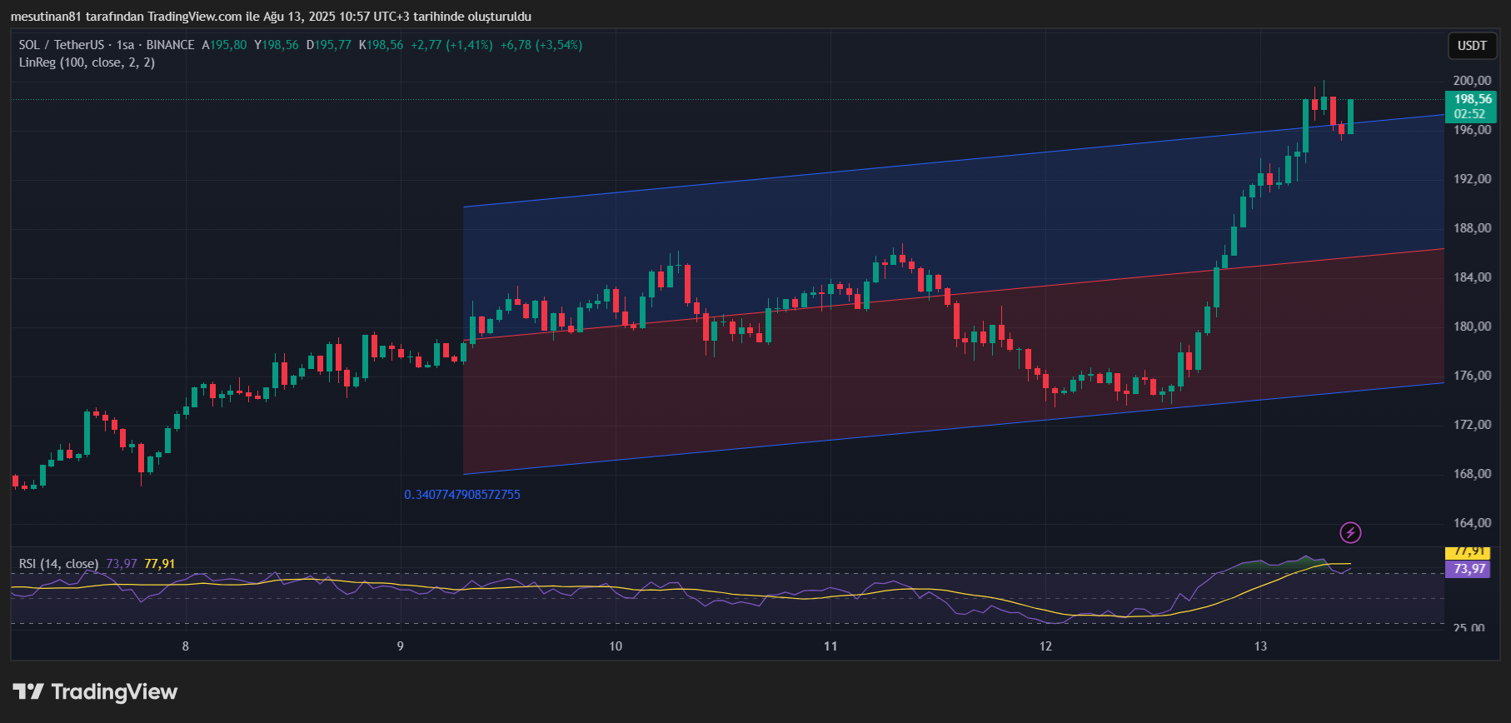Click the +6,78 (+3,54%) change value
The height and width of the screenshot is (723, 1511).
click(x=541, y=45)
